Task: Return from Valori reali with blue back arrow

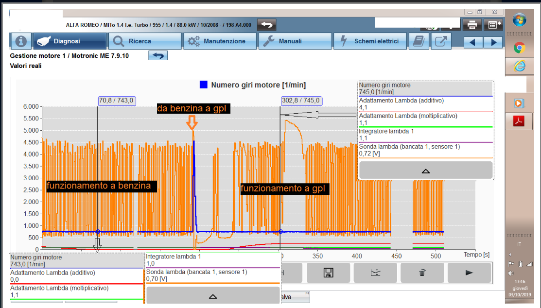Action: [x=158, y=55]
